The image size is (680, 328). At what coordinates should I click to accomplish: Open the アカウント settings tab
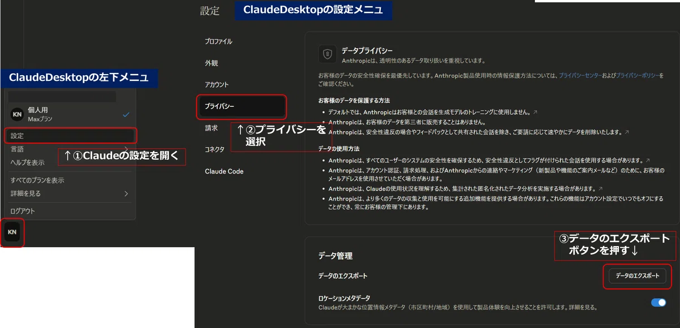click(x=217, y=85)
